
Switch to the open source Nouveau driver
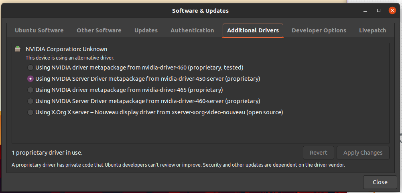[30, 112]
